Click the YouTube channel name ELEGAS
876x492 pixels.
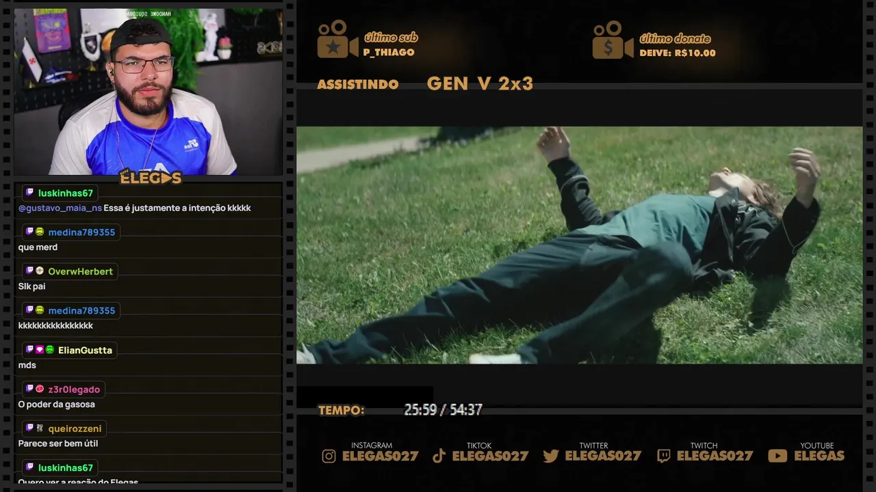819,456
